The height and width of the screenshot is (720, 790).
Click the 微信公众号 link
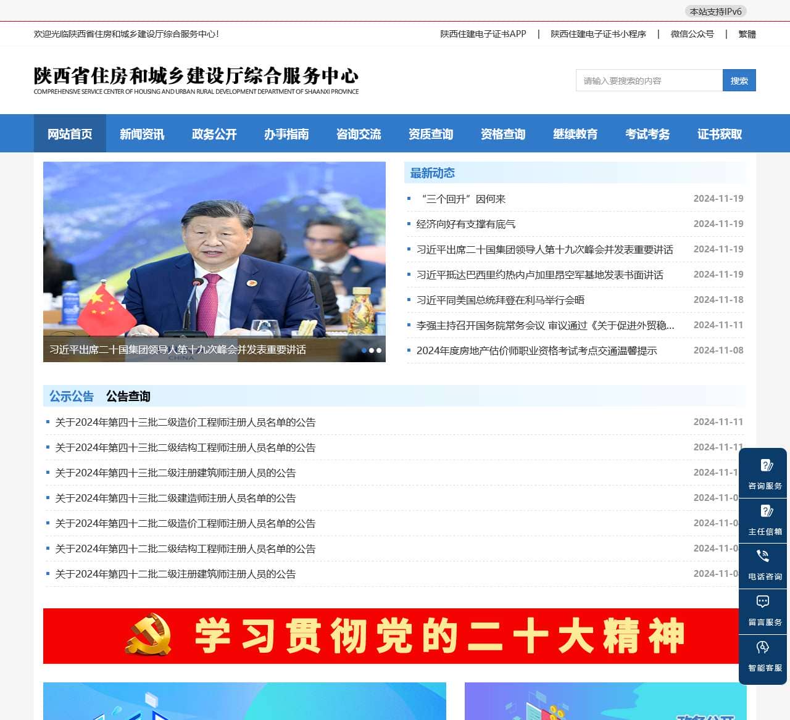pos(692,34)
